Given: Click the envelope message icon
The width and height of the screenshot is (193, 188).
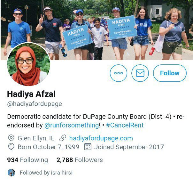Looking at the screenshot, I should pyautogui.click(x=140, y=73).
